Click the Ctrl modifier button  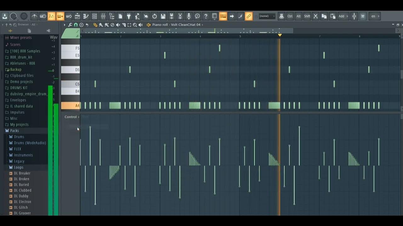click(290, 16)
